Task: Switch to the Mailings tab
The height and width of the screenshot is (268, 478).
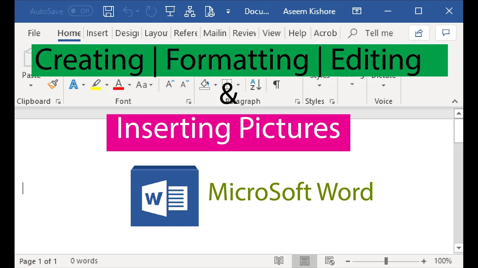Action: [215, 33]
